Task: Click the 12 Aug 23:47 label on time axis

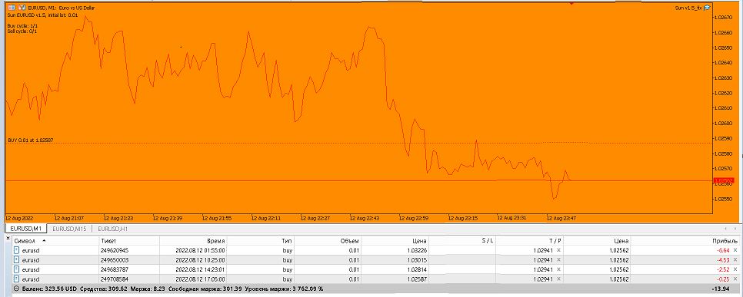Action: point(561,219)
